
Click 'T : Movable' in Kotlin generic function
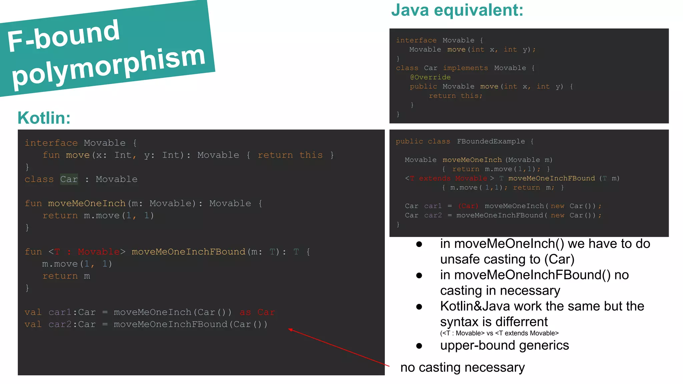(x=87, y=252)
